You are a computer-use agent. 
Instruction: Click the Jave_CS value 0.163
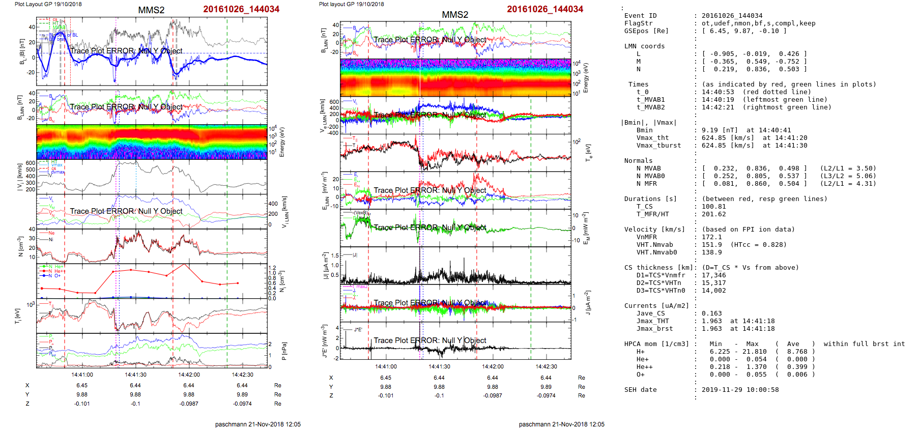click(x=711, y=313)
